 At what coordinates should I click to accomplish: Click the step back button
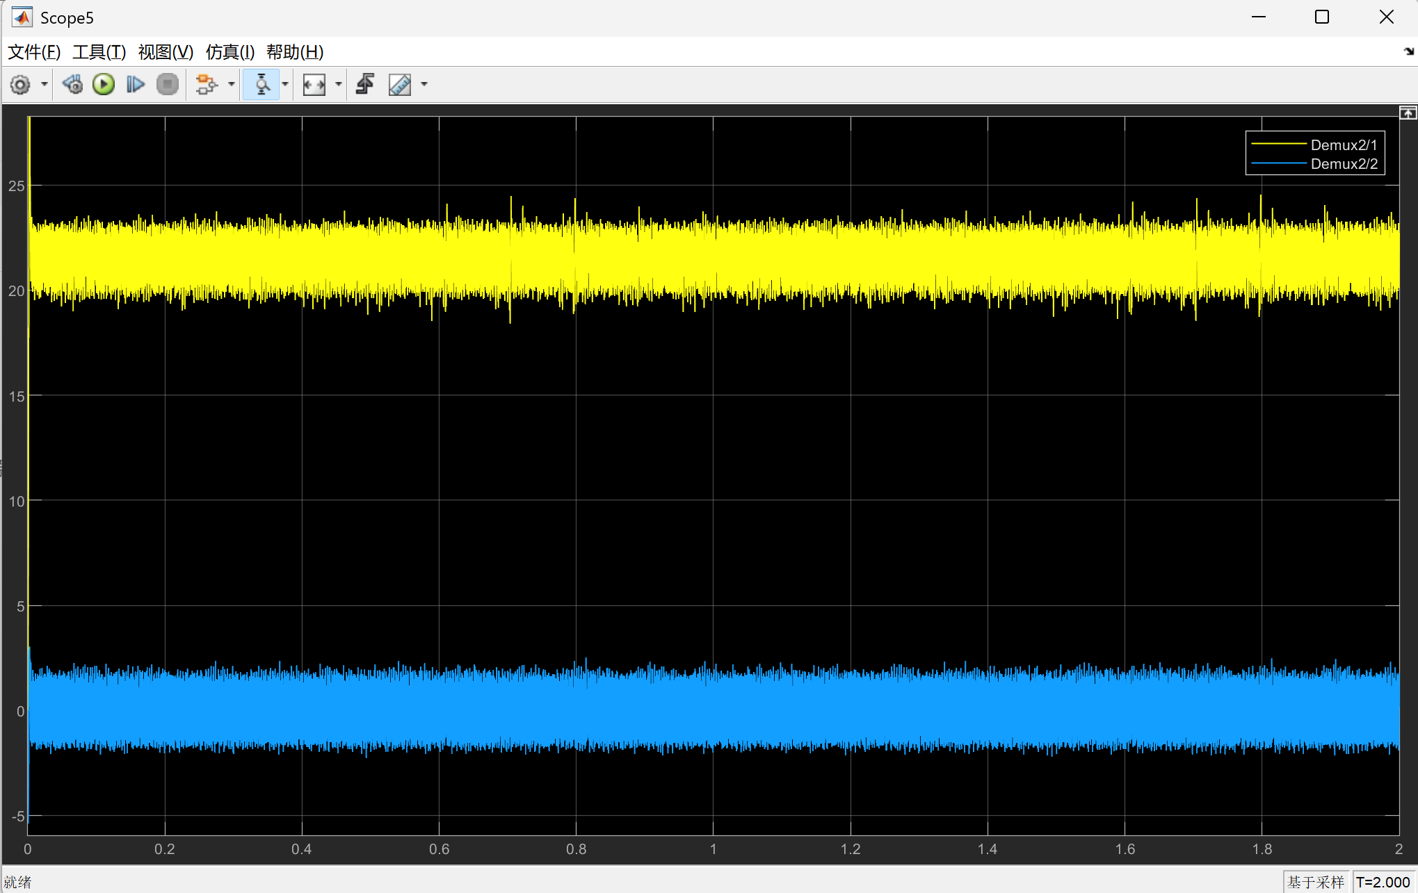[72, 85]
